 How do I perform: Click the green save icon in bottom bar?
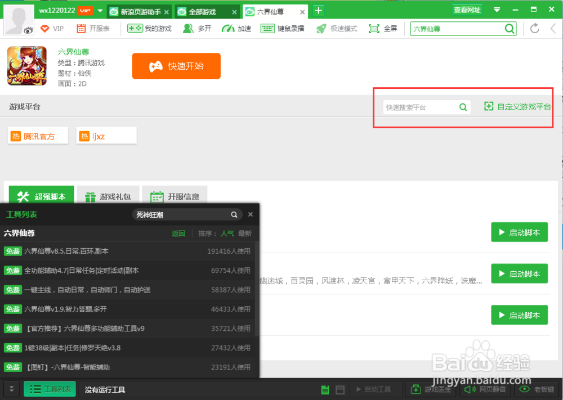325,390
